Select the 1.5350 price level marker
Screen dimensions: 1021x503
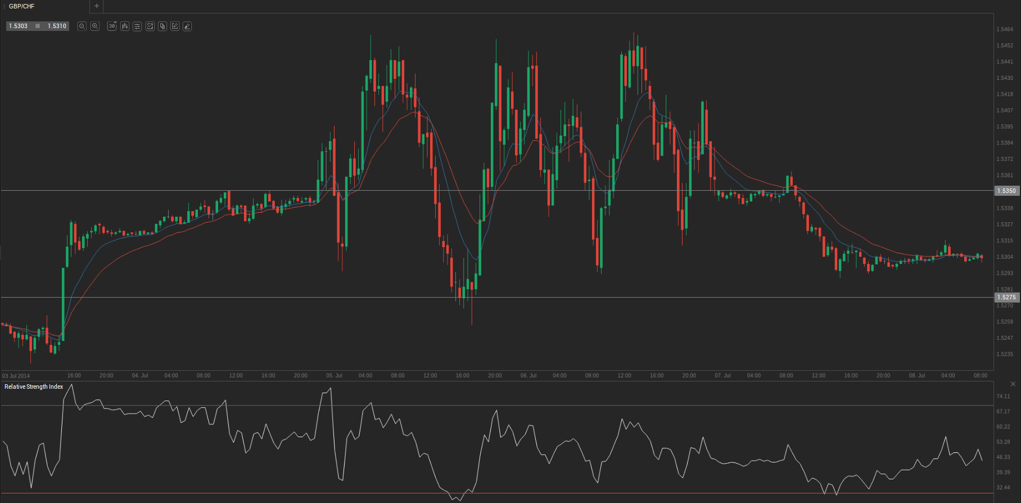[1006, 191]
